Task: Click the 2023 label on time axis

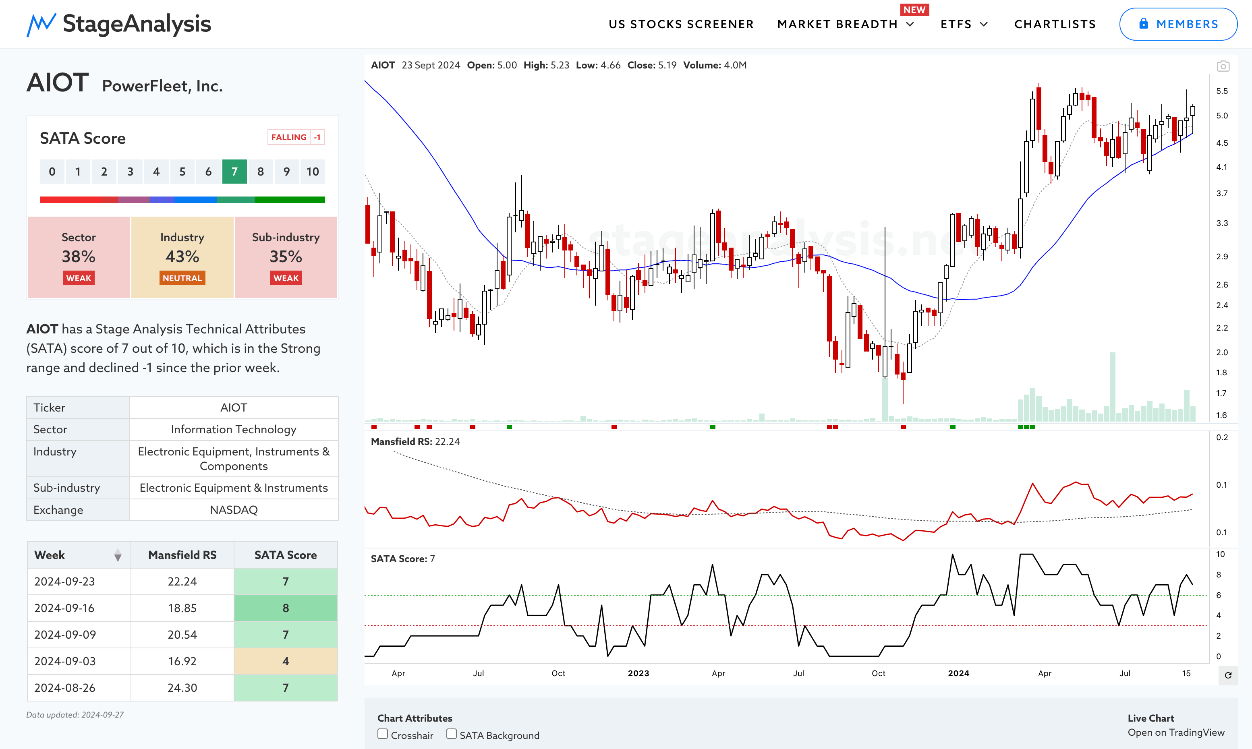Action: (x=638, y=673)
